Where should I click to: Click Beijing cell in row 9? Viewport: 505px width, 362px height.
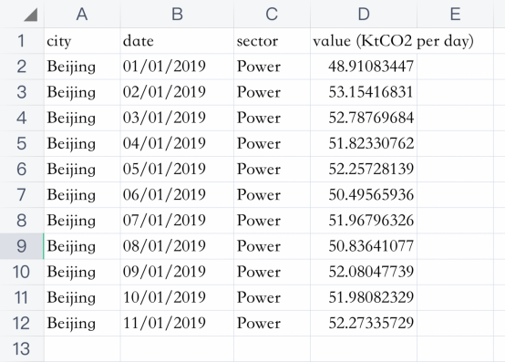pyautogui.click(x=82, y=246)
